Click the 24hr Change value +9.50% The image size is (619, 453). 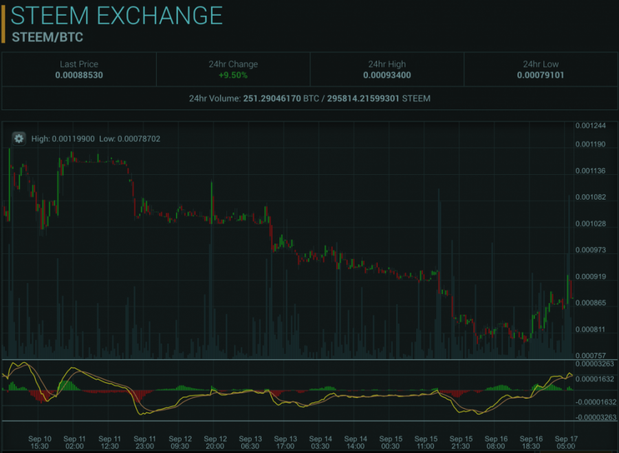[233, 75]
